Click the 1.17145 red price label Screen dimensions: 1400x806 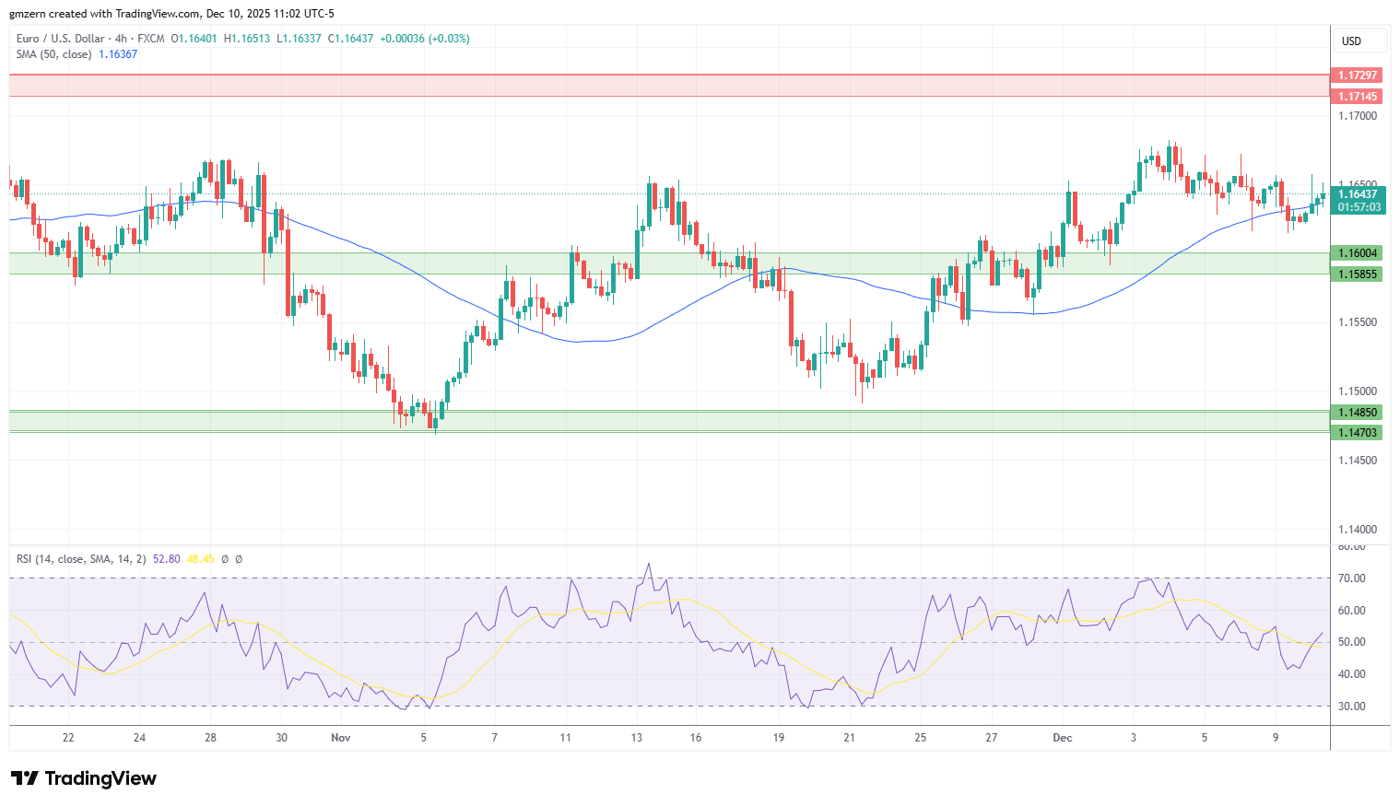(x=1357, y=97)
